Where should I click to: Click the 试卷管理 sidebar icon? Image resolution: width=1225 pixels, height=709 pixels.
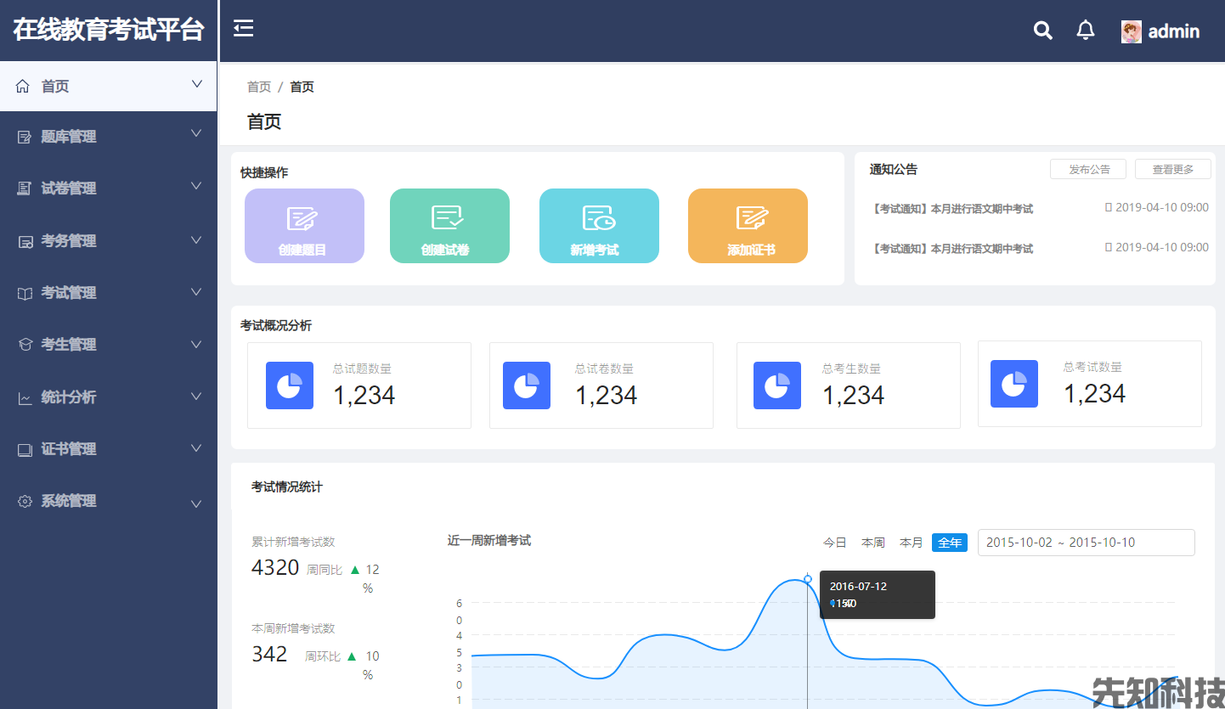coord(25,189)
